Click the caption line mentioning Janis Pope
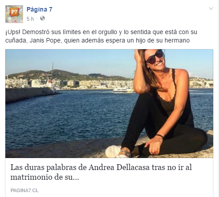 pos(97,40)
